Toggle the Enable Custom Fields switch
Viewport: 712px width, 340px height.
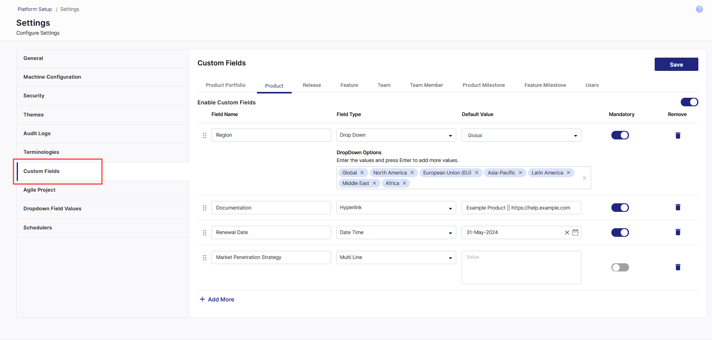[689, 102]
